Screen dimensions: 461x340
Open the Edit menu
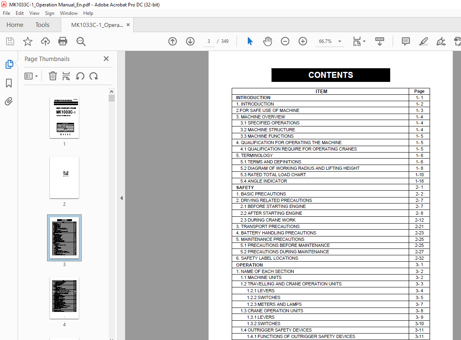click(x=20, y=13)
